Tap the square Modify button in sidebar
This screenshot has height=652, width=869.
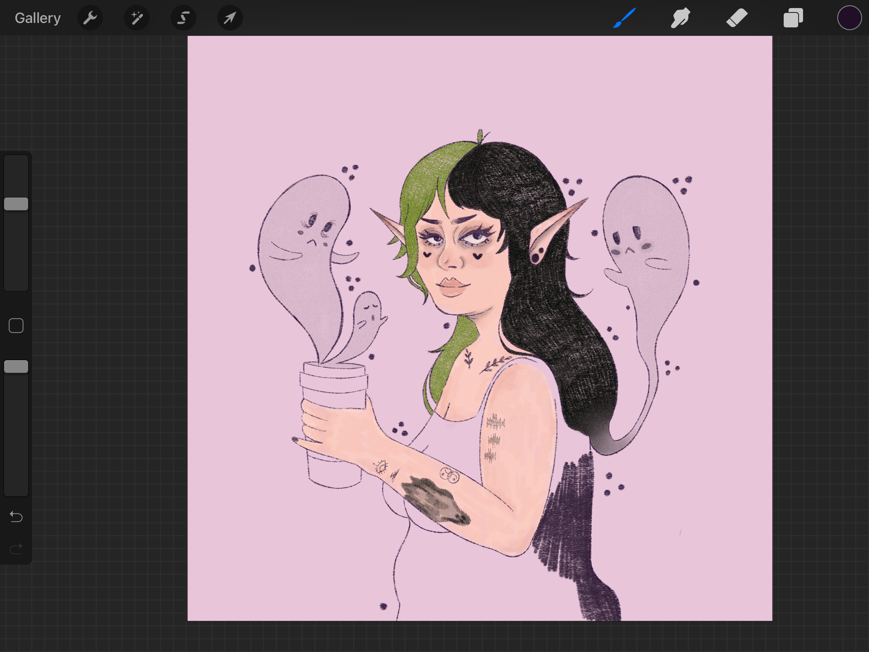pyautogui.click(x=16, y=326)
